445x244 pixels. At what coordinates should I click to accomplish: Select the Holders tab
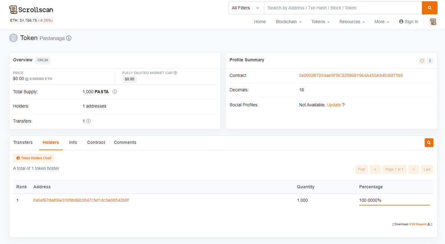[x=51, y=142]
